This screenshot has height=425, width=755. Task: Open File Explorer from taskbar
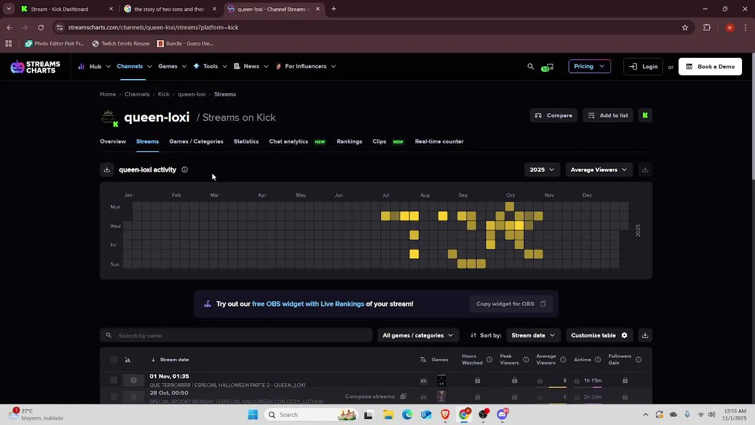[x=388, y=415]
